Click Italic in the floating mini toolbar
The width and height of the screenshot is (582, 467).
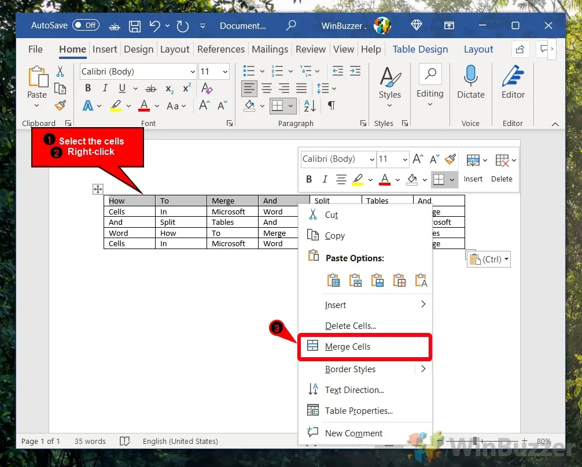click(x=325, y=179)
